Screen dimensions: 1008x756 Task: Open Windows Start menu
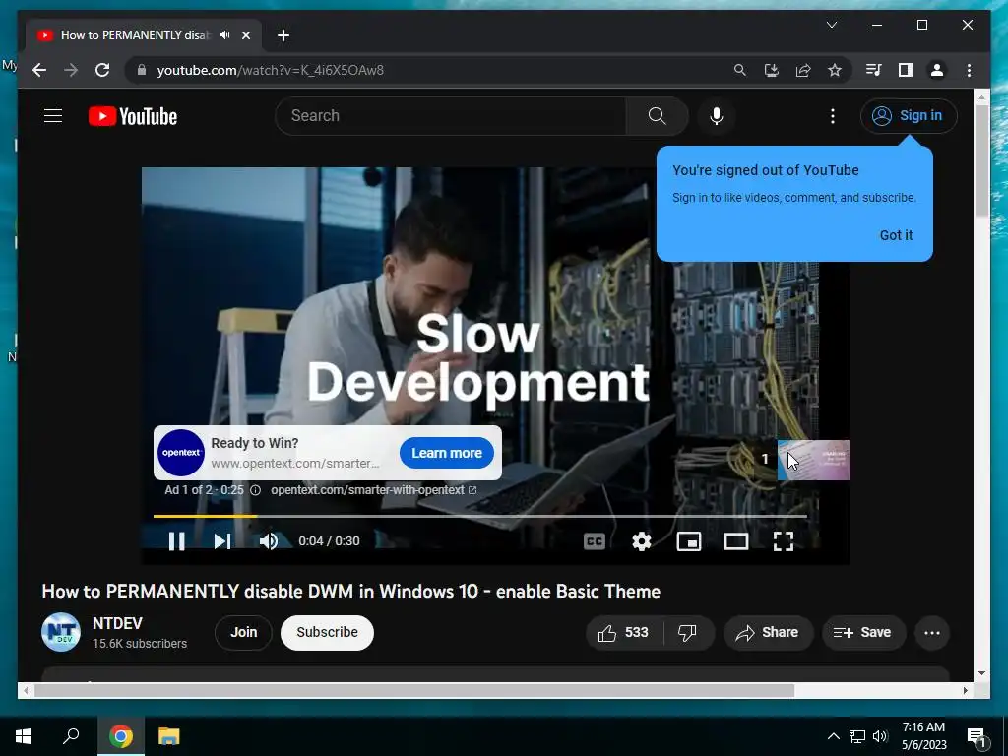pos(24,736)
